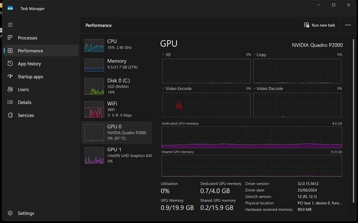Screen dimensions: 358x223
Task: Maximize the Task Manager window
Action: coord(333,5)
